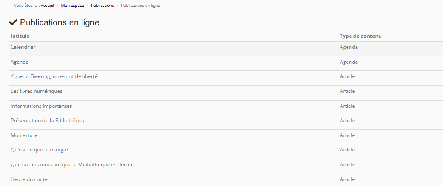Screen dimensions: 443x185
Task: Open the Accueil breadcrumb link
Action: click(x=47, y=6)
